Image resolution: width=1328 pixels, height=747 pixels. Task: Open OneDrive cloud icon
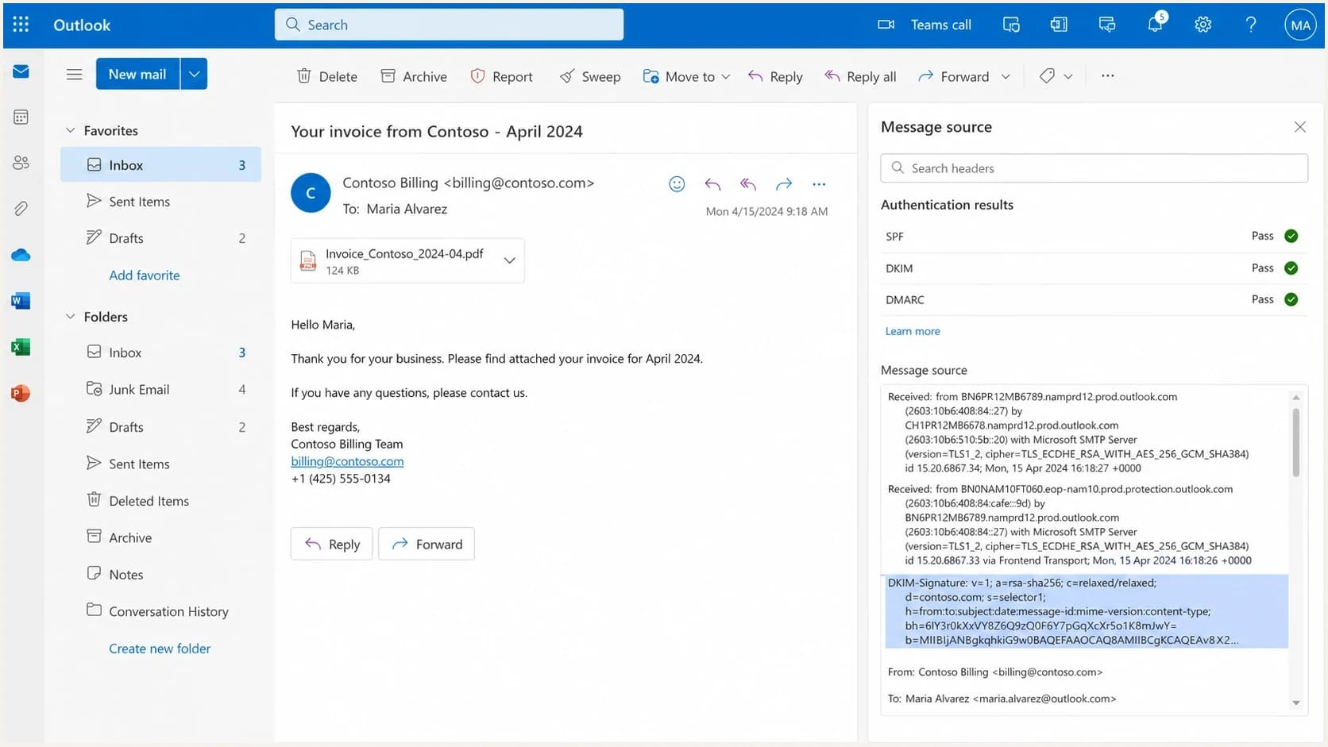coord(21,255)
